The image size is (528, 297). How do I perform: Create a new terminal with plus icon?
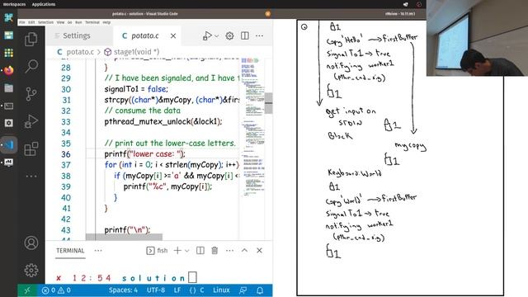point(177,251)
